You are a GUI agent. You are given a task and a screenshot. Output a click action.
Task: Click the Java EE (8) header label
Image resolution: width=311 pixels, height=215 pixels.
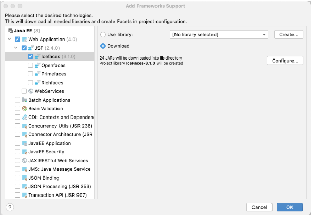coord(27,31)
